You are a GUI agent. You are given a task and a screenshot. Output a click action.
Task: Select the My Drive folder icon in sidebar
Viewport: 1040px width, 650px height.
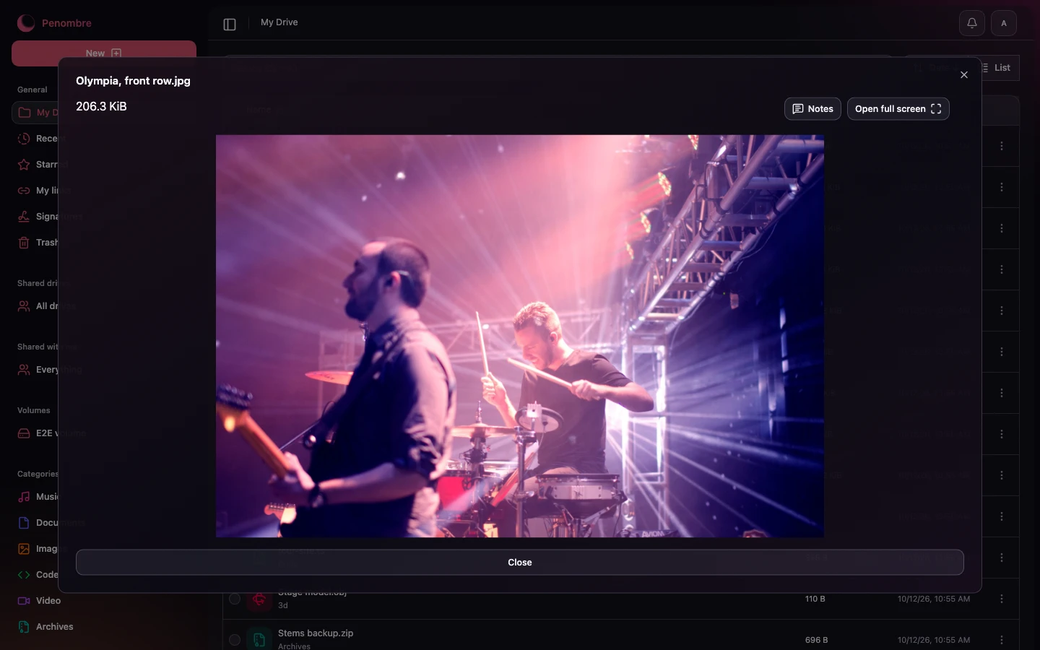pyautogui.click(x=25, y=113)
